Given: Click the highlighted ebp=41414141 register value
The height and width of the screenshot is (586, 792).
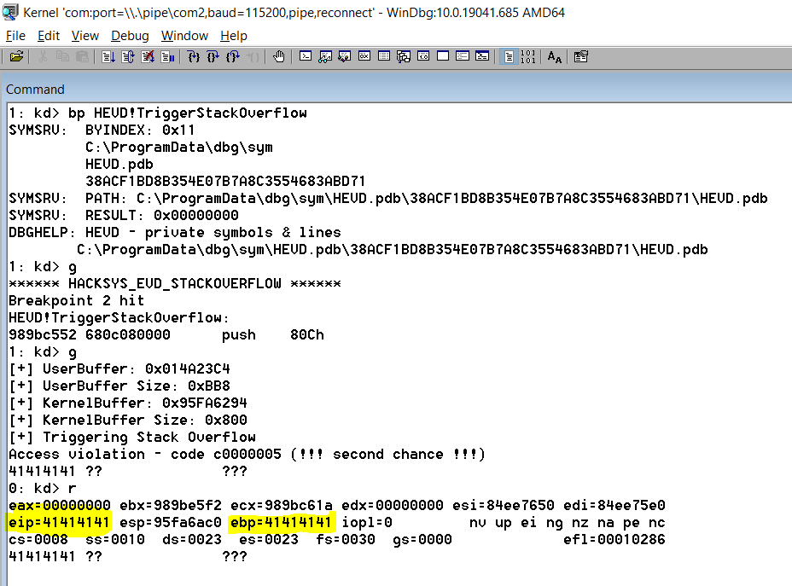Looking at the screenshot, I should 281,522.
